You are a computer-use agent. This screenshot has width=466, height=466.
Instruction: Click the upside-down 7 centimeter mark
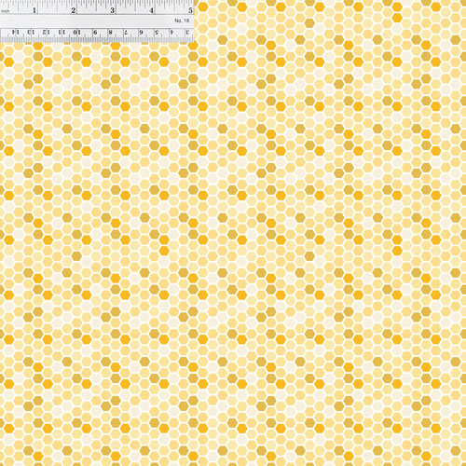click(x=126, y=32)
